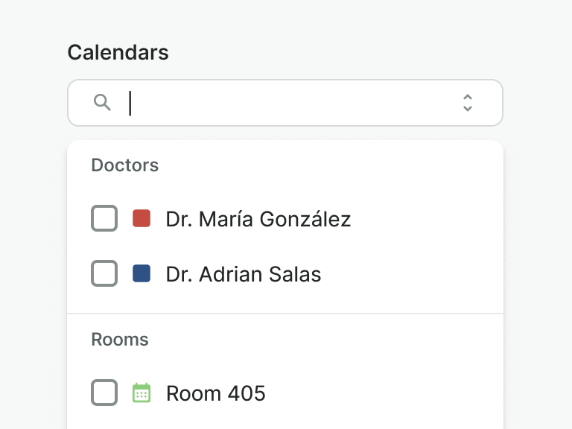Click the Rooms group heading
The width and height of the screenshot is (572, 429).
[x=120, y=340]
